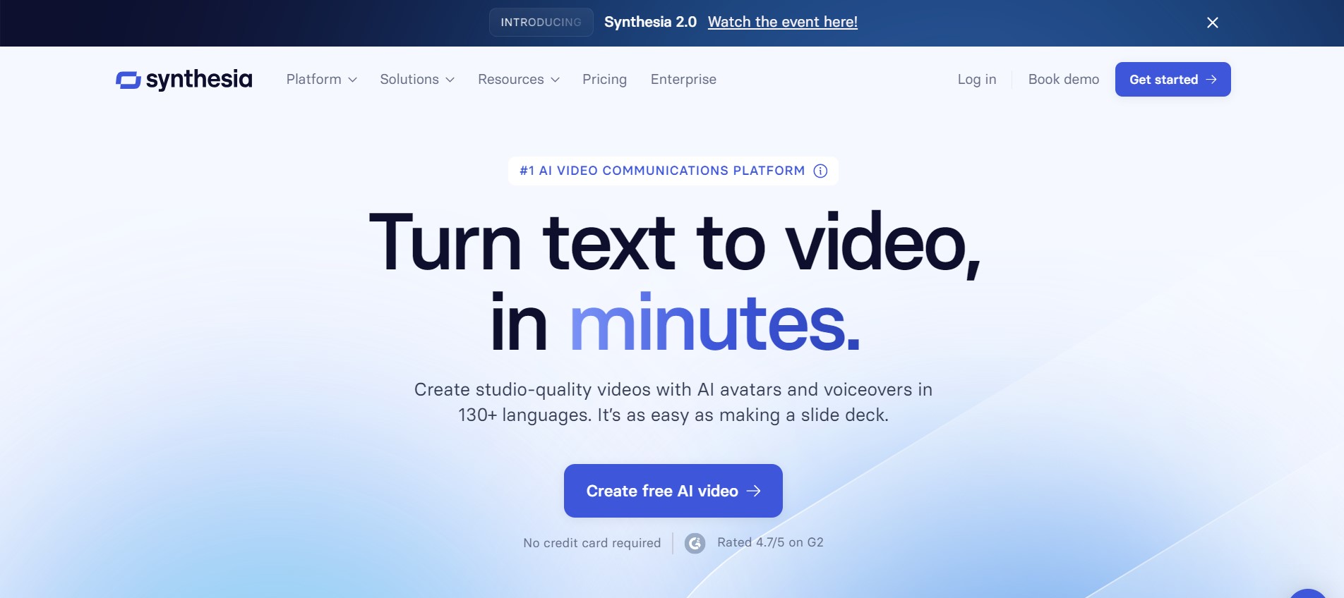Image resolution: width=1344 pixels, height=598 pixels.
Task: Expand the Resources dropdown menu
Action: coord(518,80)
